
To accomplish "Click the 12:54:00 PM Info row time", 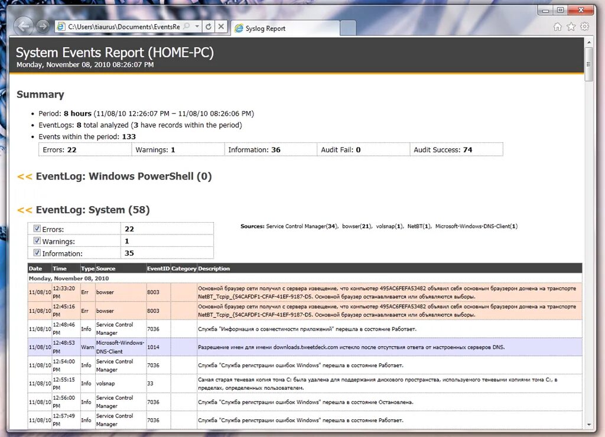I will pyautogui.click(x=64, y=366).
